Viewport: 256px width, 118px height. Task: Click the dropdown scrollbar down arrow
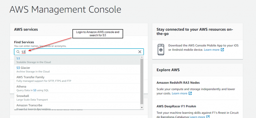142,108
